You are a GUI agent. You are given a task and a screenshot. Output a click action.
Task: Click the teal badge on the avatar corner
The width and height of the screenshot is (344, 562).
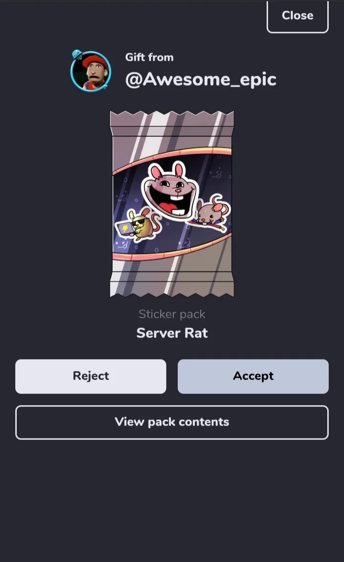coord(76,55)
